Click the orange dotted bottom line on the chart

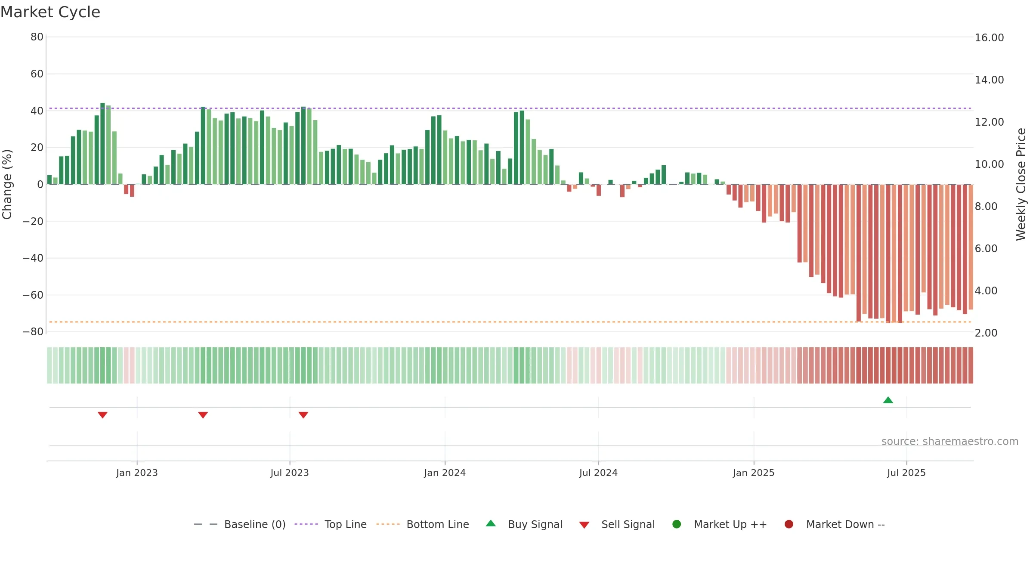[510, 321]
